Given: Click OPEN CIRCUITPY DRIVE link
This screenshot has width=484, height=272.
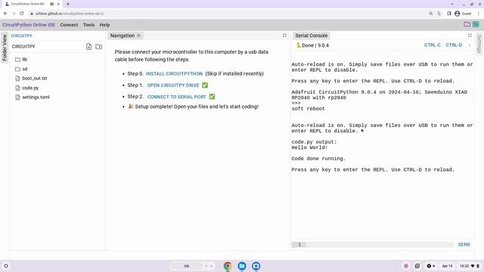Looking at the screenshot, I should [x=173, y=85].
